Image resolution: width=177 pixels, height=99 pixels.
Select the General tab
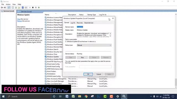[x=67, y=23]
